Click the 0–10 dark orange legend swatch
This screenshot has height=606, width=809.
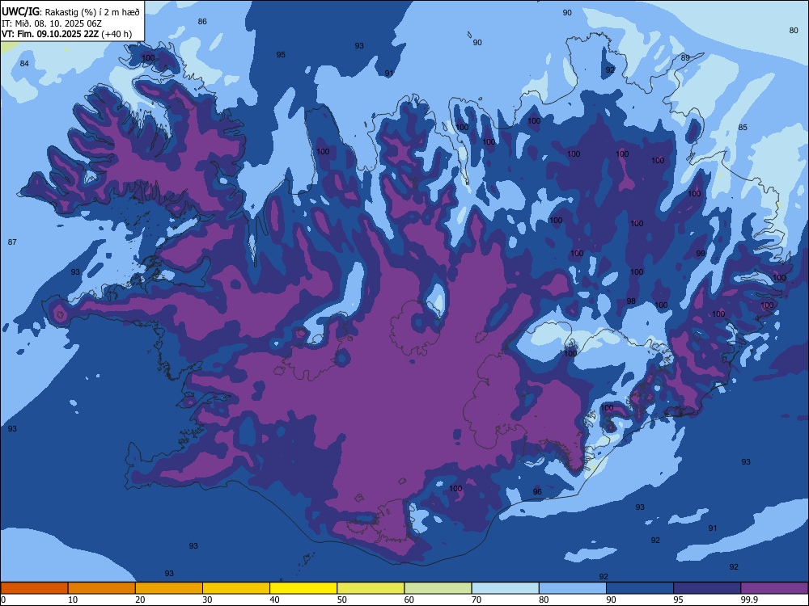point(34,588)
